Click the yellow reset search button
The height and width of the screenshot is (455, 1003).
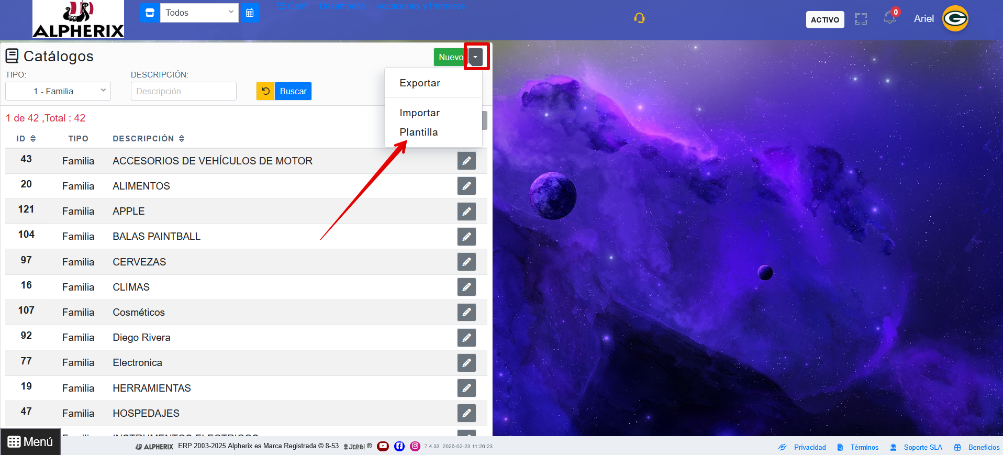coord(265,91)
